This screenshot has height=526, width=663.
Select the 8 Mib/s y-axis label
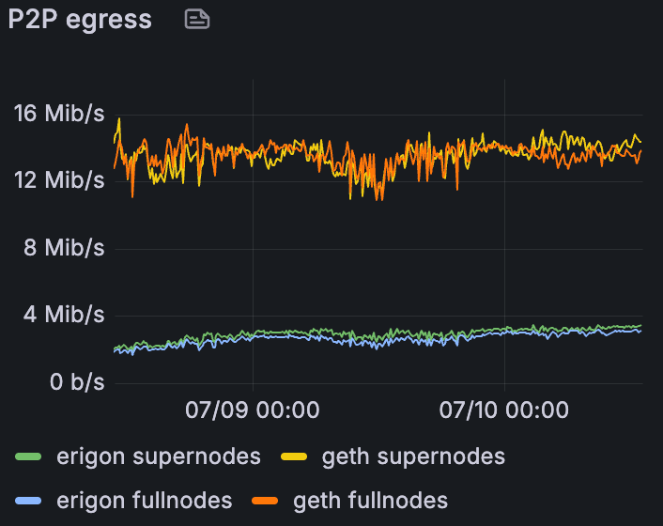click(65, 248)
